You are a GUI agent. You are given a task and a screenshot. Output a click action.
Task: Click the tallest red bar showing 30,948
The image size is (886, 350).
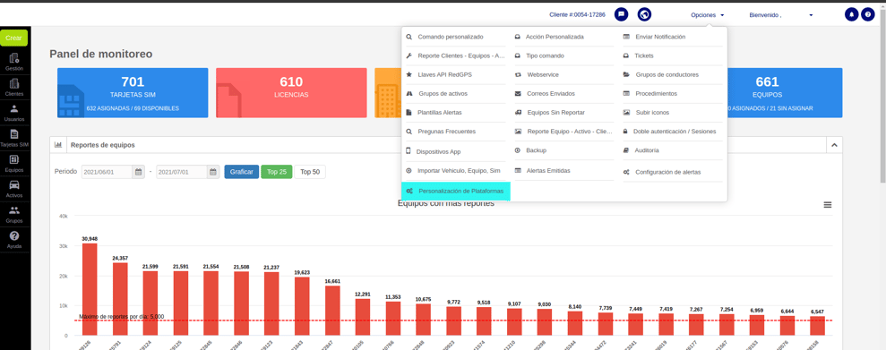(90, 289)
